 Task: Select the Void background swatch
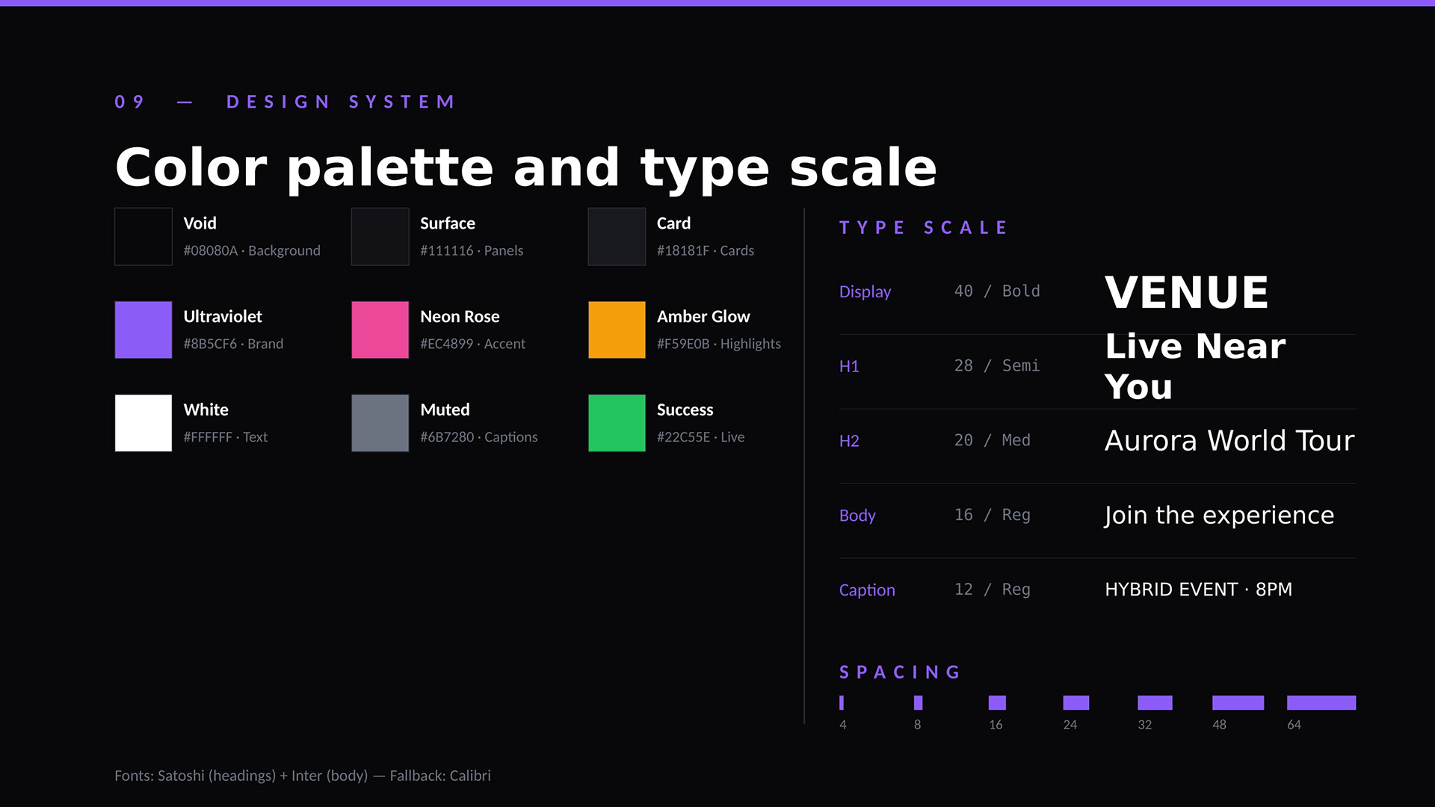pos(143,236)
